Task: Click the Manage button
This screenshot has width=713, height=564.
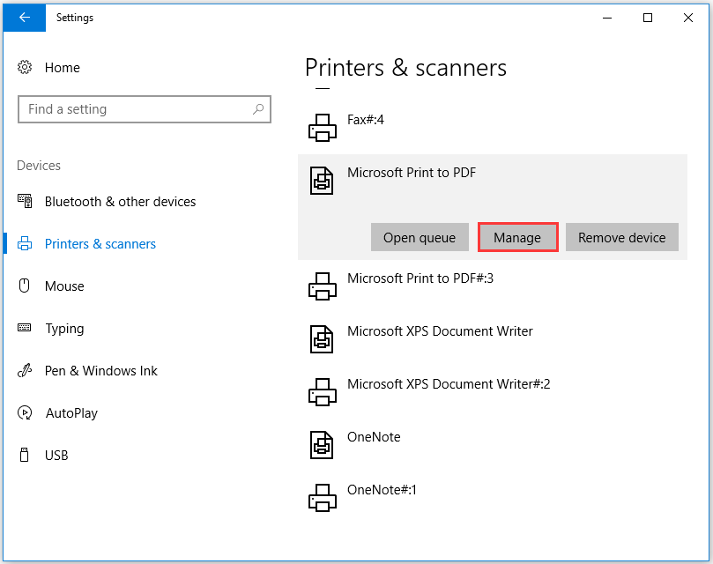Action: tap(517, 237)
